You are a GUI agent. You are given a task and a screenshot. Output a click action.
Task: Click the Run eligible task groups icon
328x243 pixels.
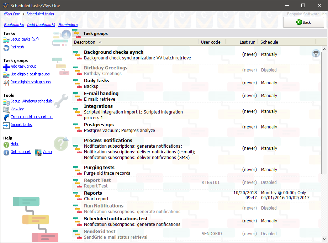(x=6, y=82)
